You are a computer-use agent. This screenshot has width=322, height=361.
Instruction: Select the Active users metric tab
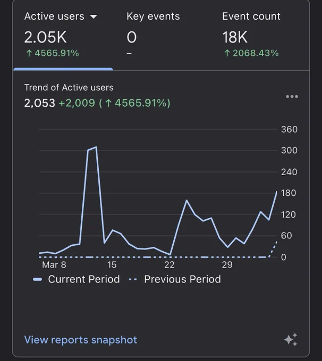click(63, 35)
